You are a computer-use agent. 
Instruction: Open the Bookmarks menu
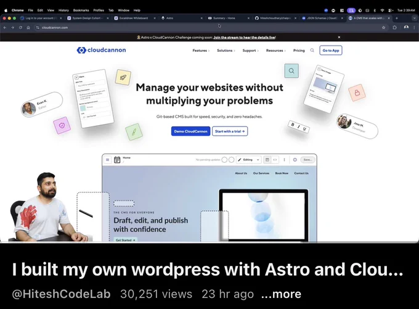(x=81, y=10)
